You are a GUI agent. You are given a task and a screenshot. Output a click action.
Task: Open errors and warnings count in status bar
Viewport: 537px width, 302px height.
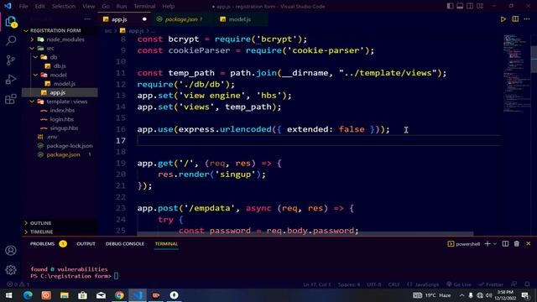coord(18,284)
